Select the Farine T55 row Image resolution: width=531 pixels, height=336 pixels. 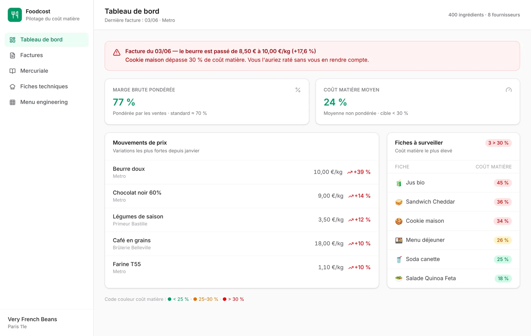tap(242, 268)
